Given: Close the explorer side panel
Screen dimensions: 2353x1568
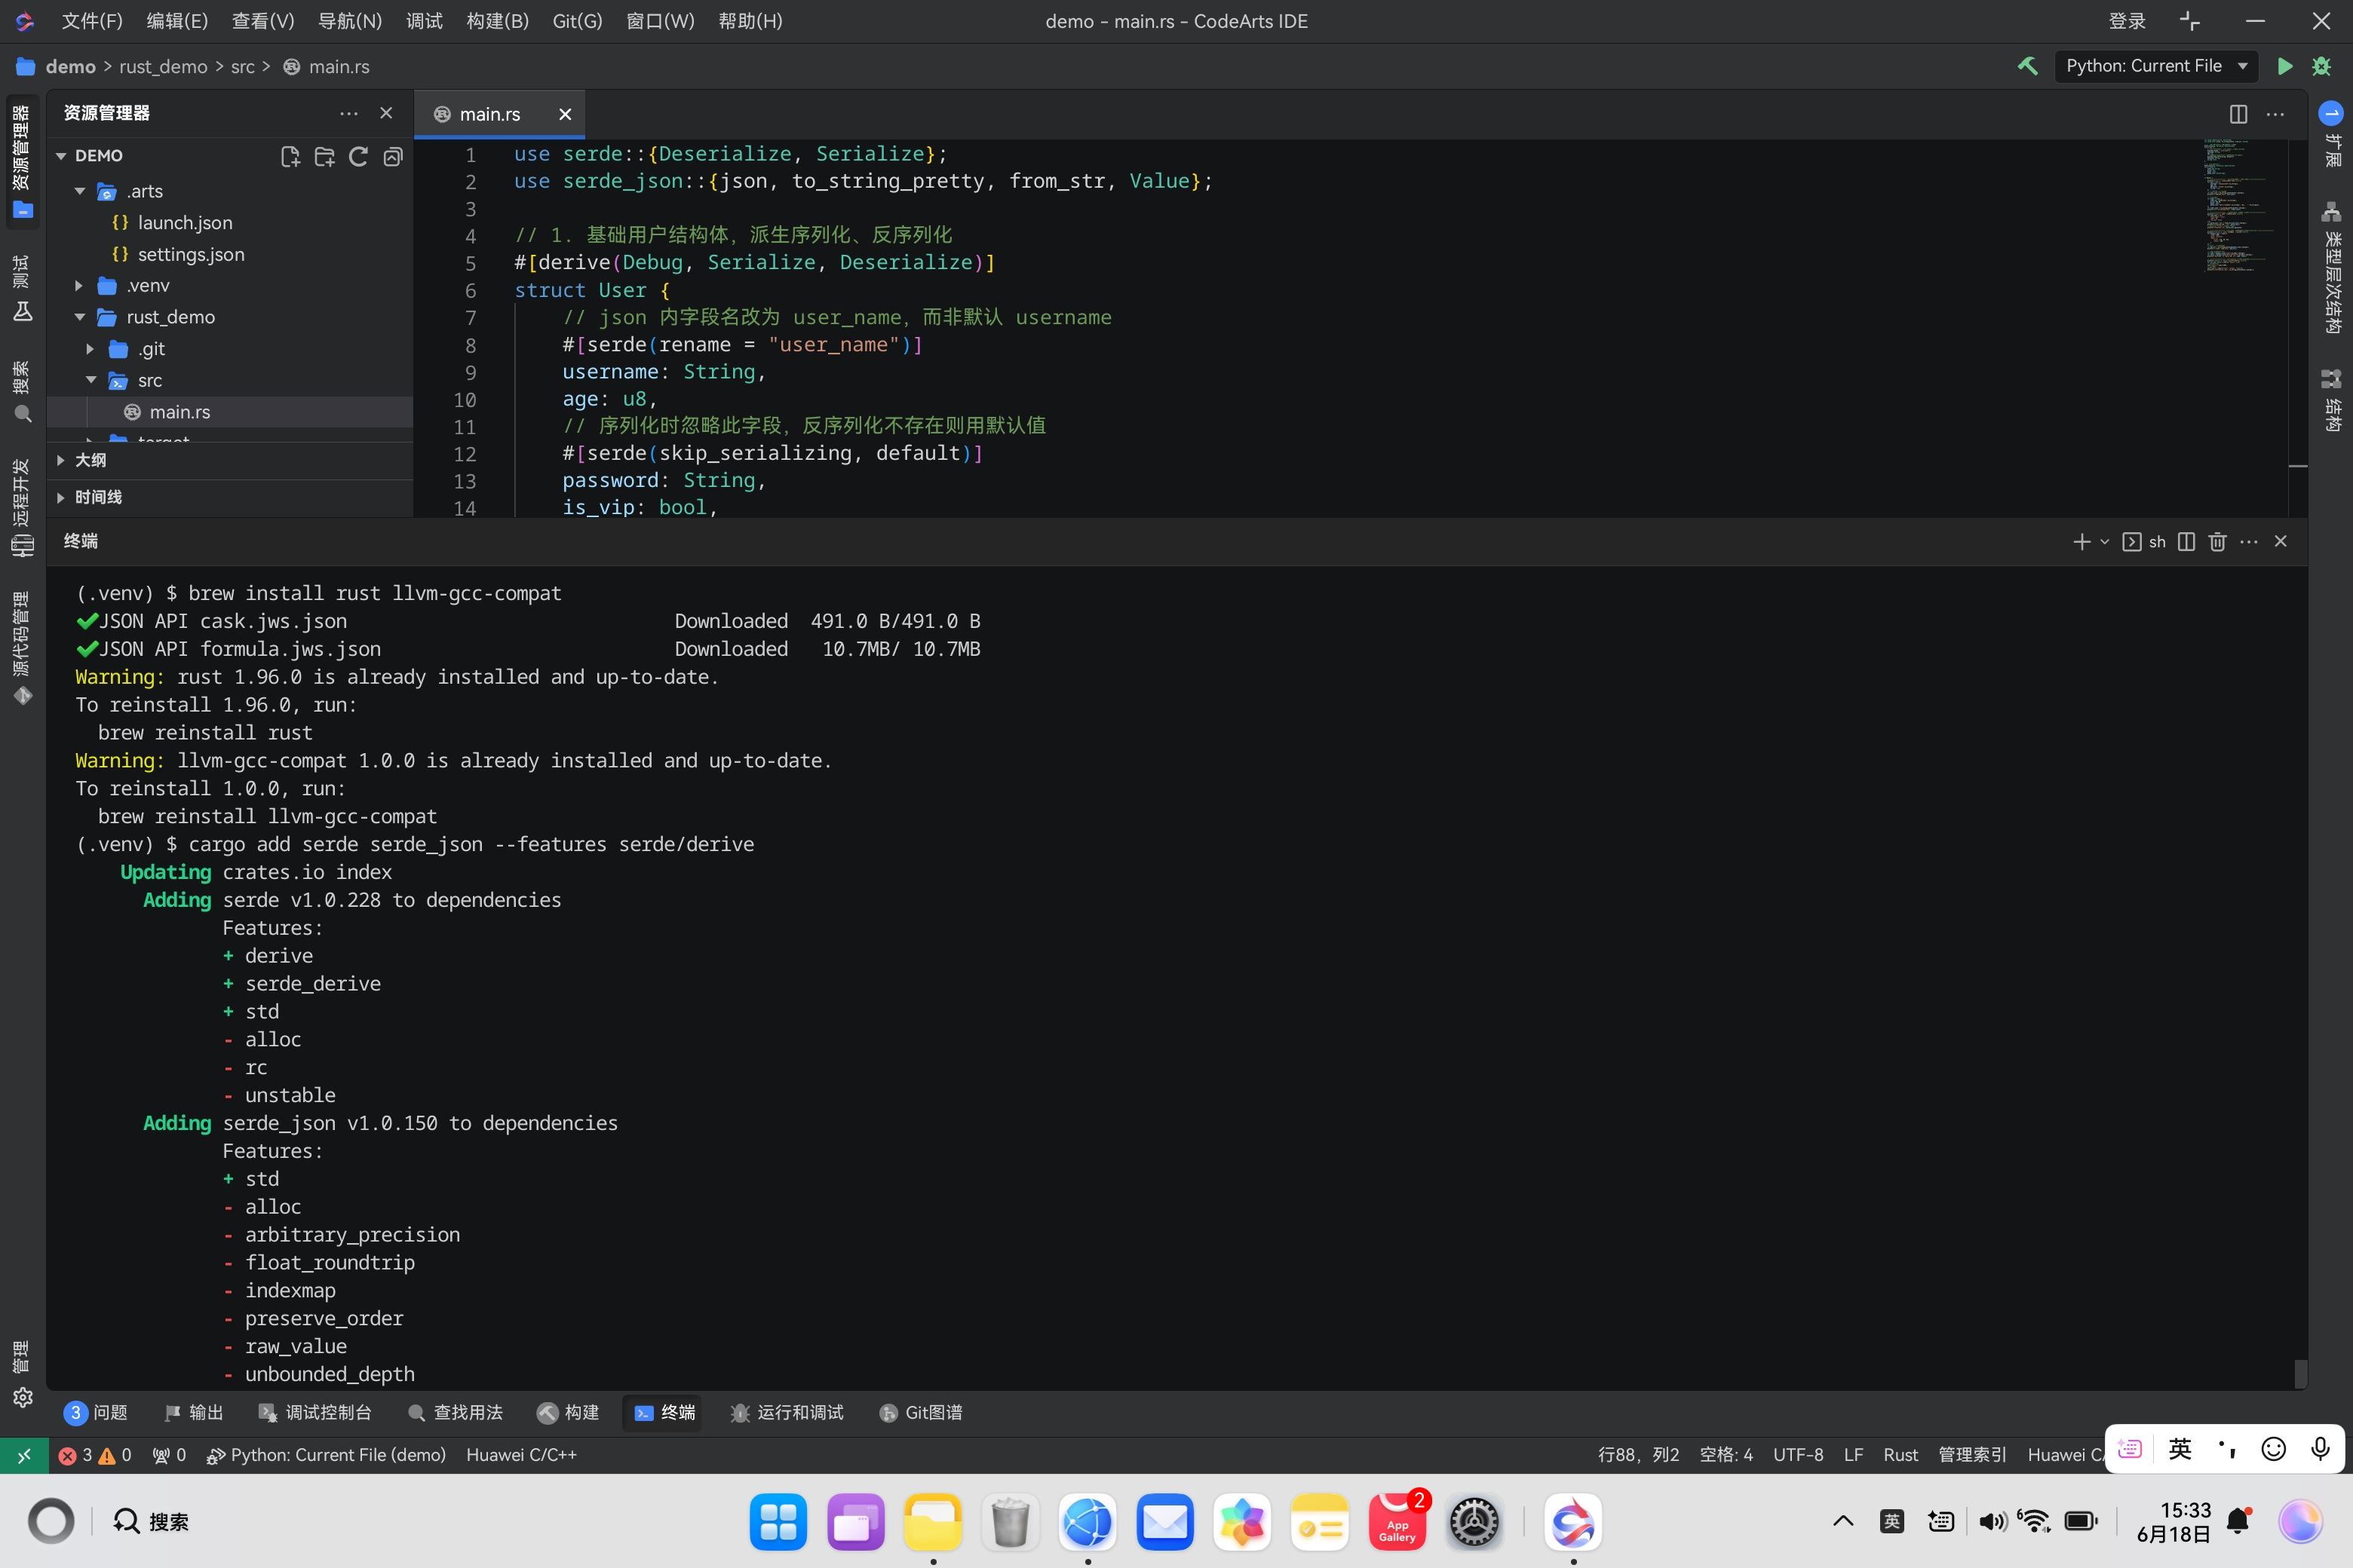Looking at the screenshot, I should tap(386, 113).
